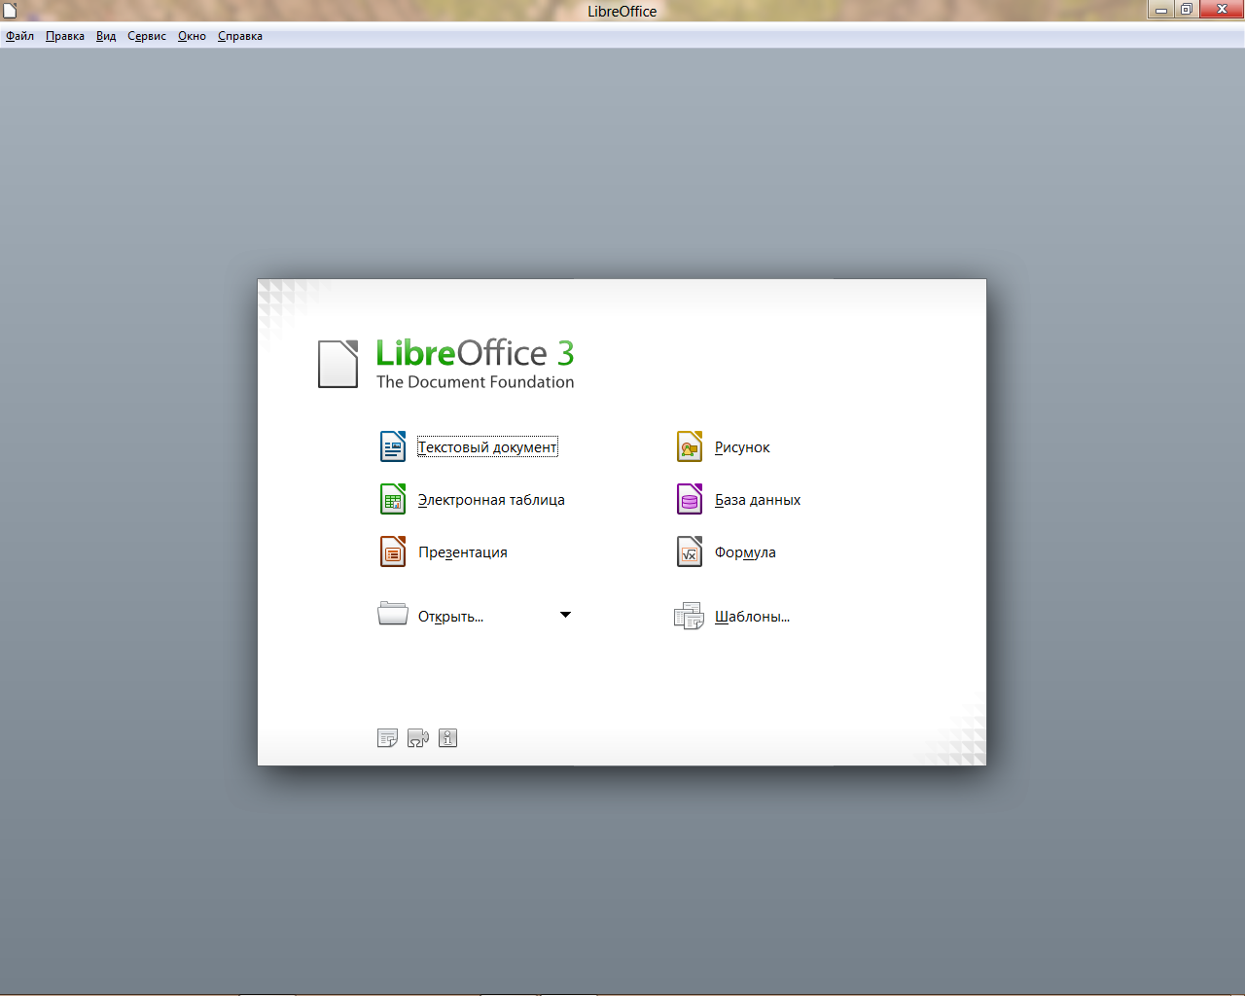Click the document icon in the title bar
This screenshot has height=996, width=1245.
(x=10, y=11)
